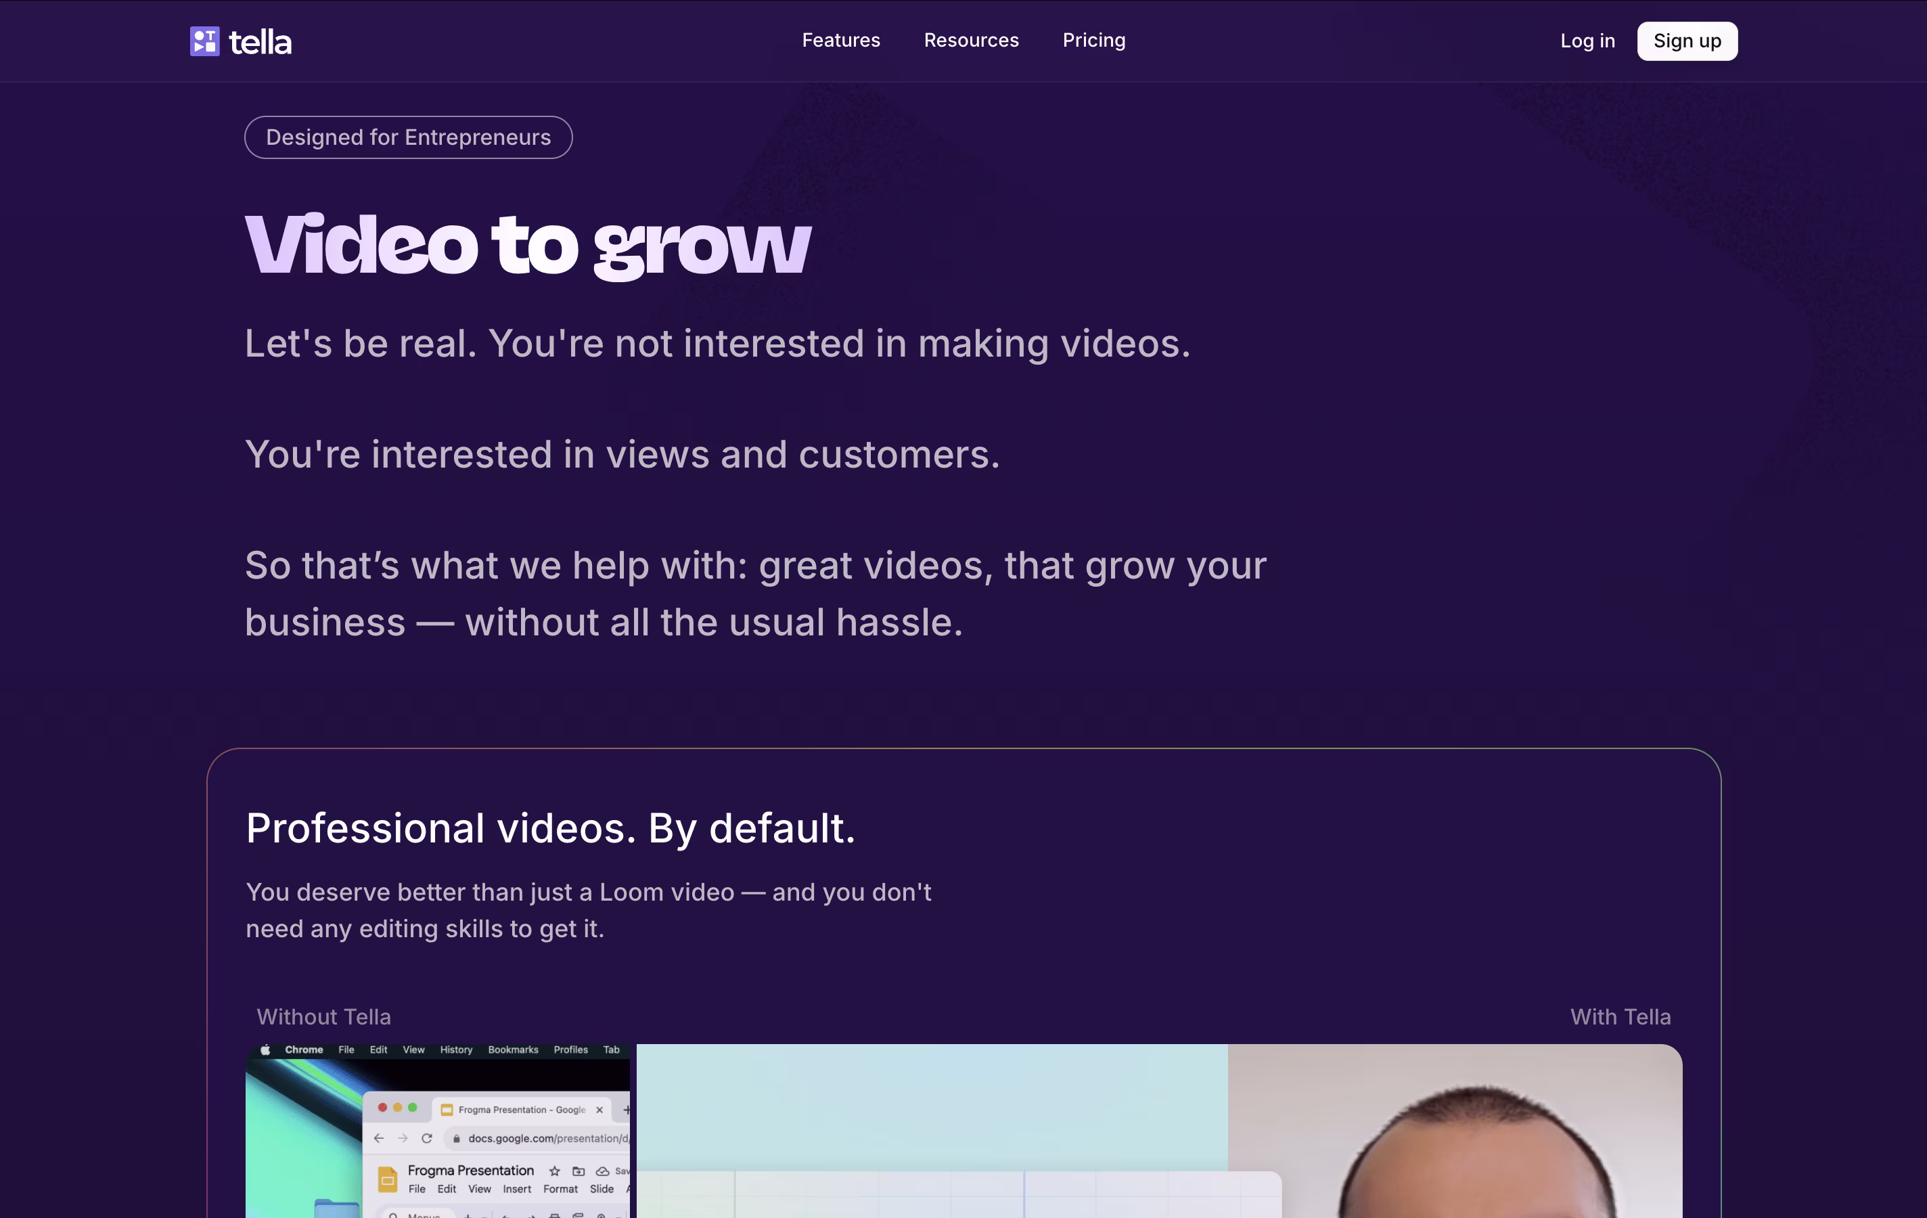Click the red close dot in preview browser
Viewport: 1927px width, 1218px height.
[x=382, y=1108]
